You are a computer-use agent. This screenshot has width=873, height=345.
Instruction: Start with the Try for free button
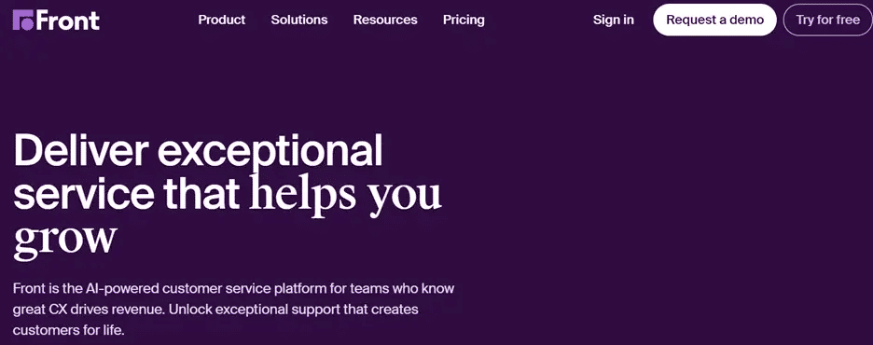tap(827, 20)
